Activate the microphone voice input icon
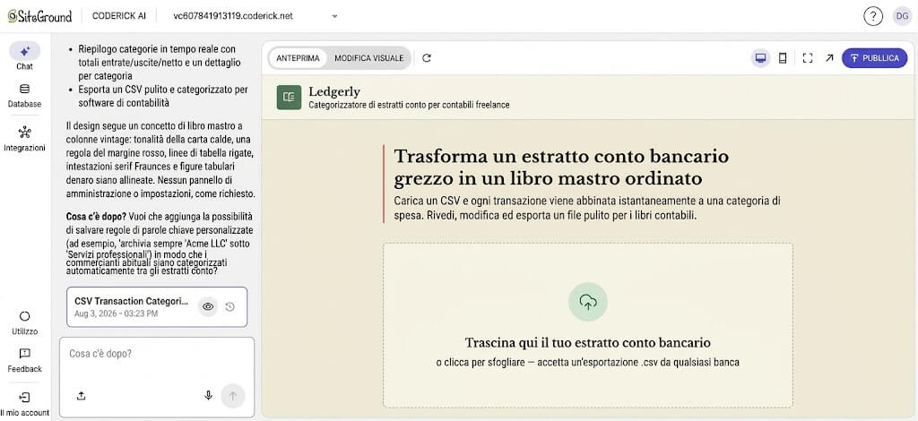The width and height of the screenshot is (918, 421). [x=208, y=396]
